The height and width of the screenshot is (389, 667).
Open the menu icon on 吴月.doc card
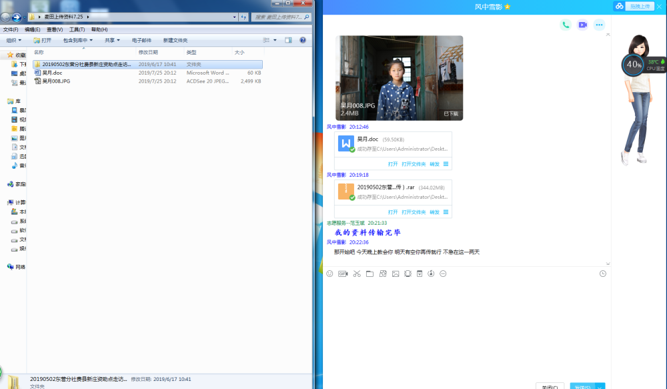446,164
